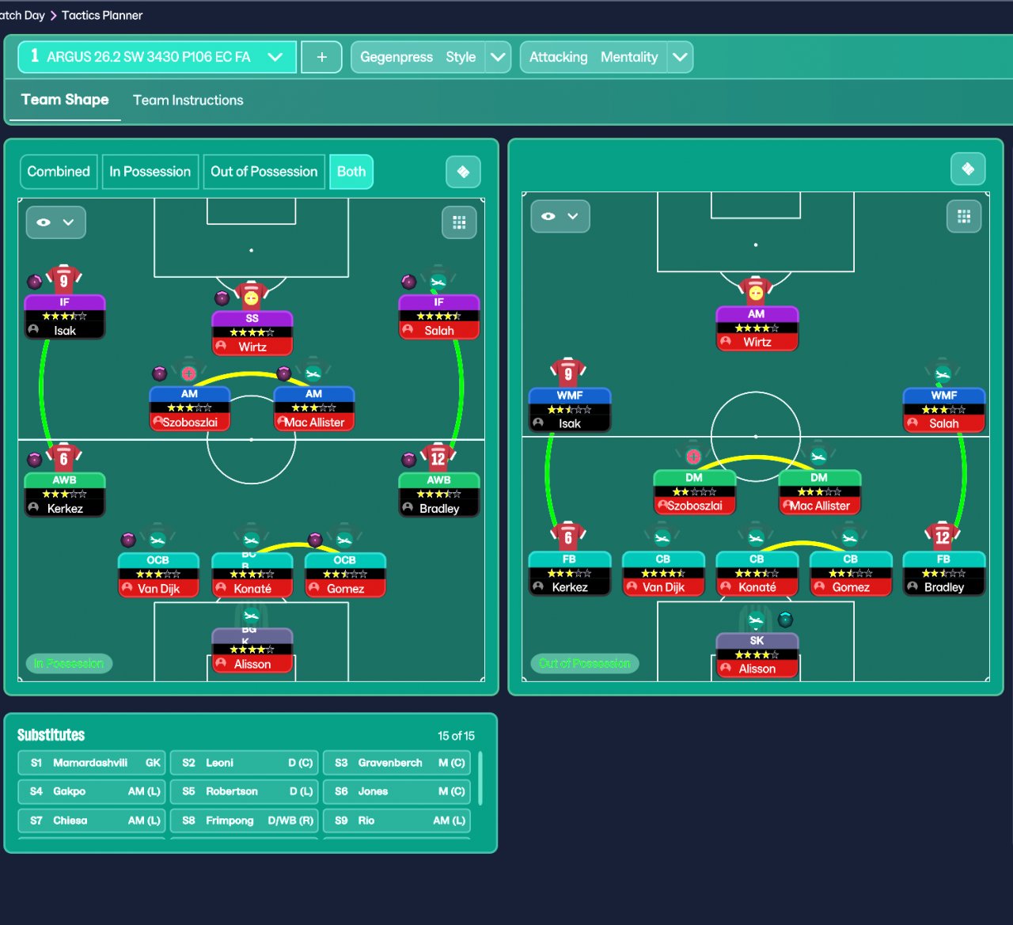Select substitute S5 Robertson
The image size is (1013, 925).
coord(245,791)
